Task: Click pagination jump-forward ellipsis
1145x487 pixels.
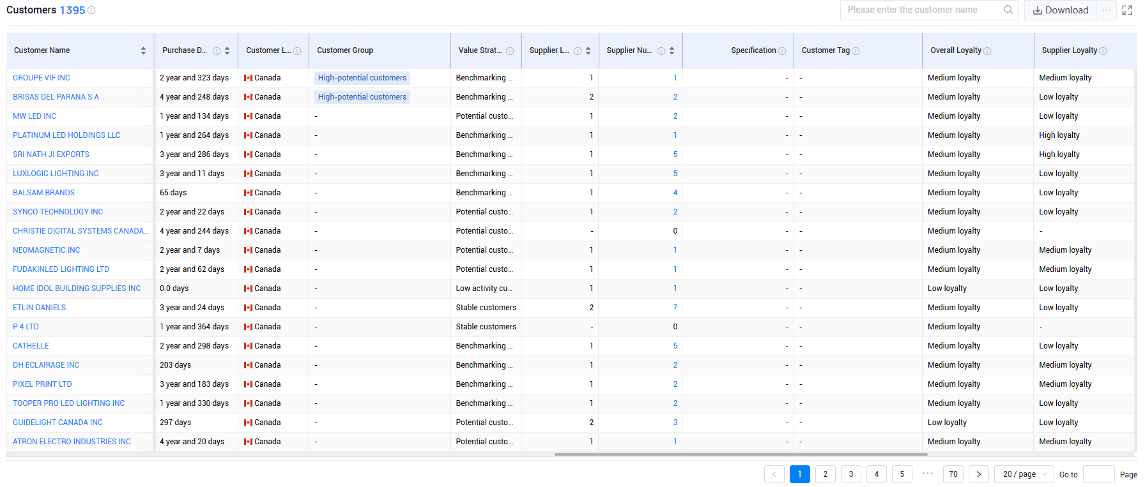Action: coord(928,474)
